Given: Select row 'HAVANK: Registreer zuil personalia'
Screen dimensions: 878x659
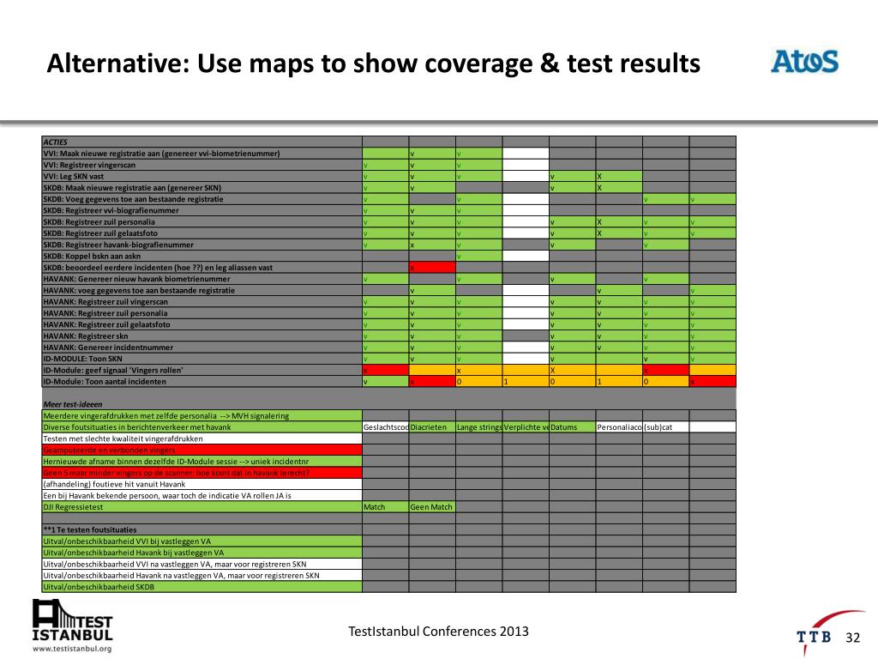Looking at the screenshot, I should click(202, 313).
